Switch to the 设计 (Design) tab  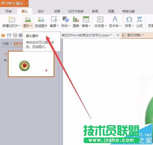pyautogui.click(x=41, y=11)
